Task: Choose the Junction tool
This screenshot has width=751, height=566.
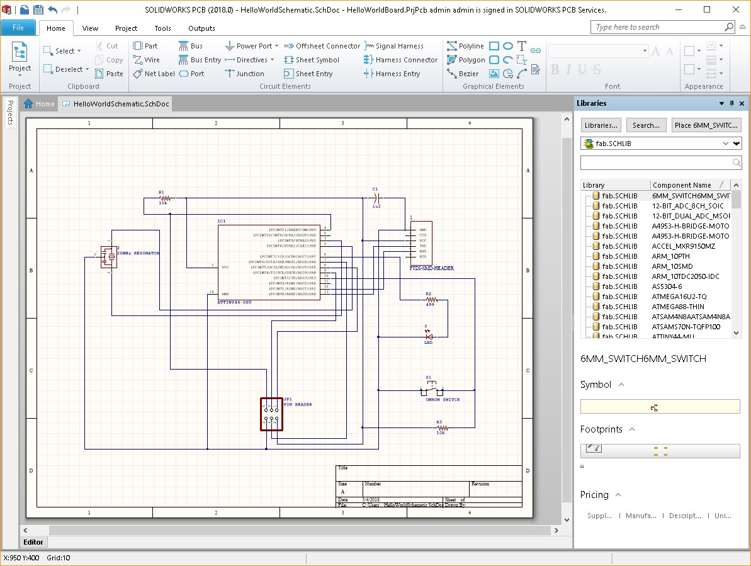Action: click(244, 74)
